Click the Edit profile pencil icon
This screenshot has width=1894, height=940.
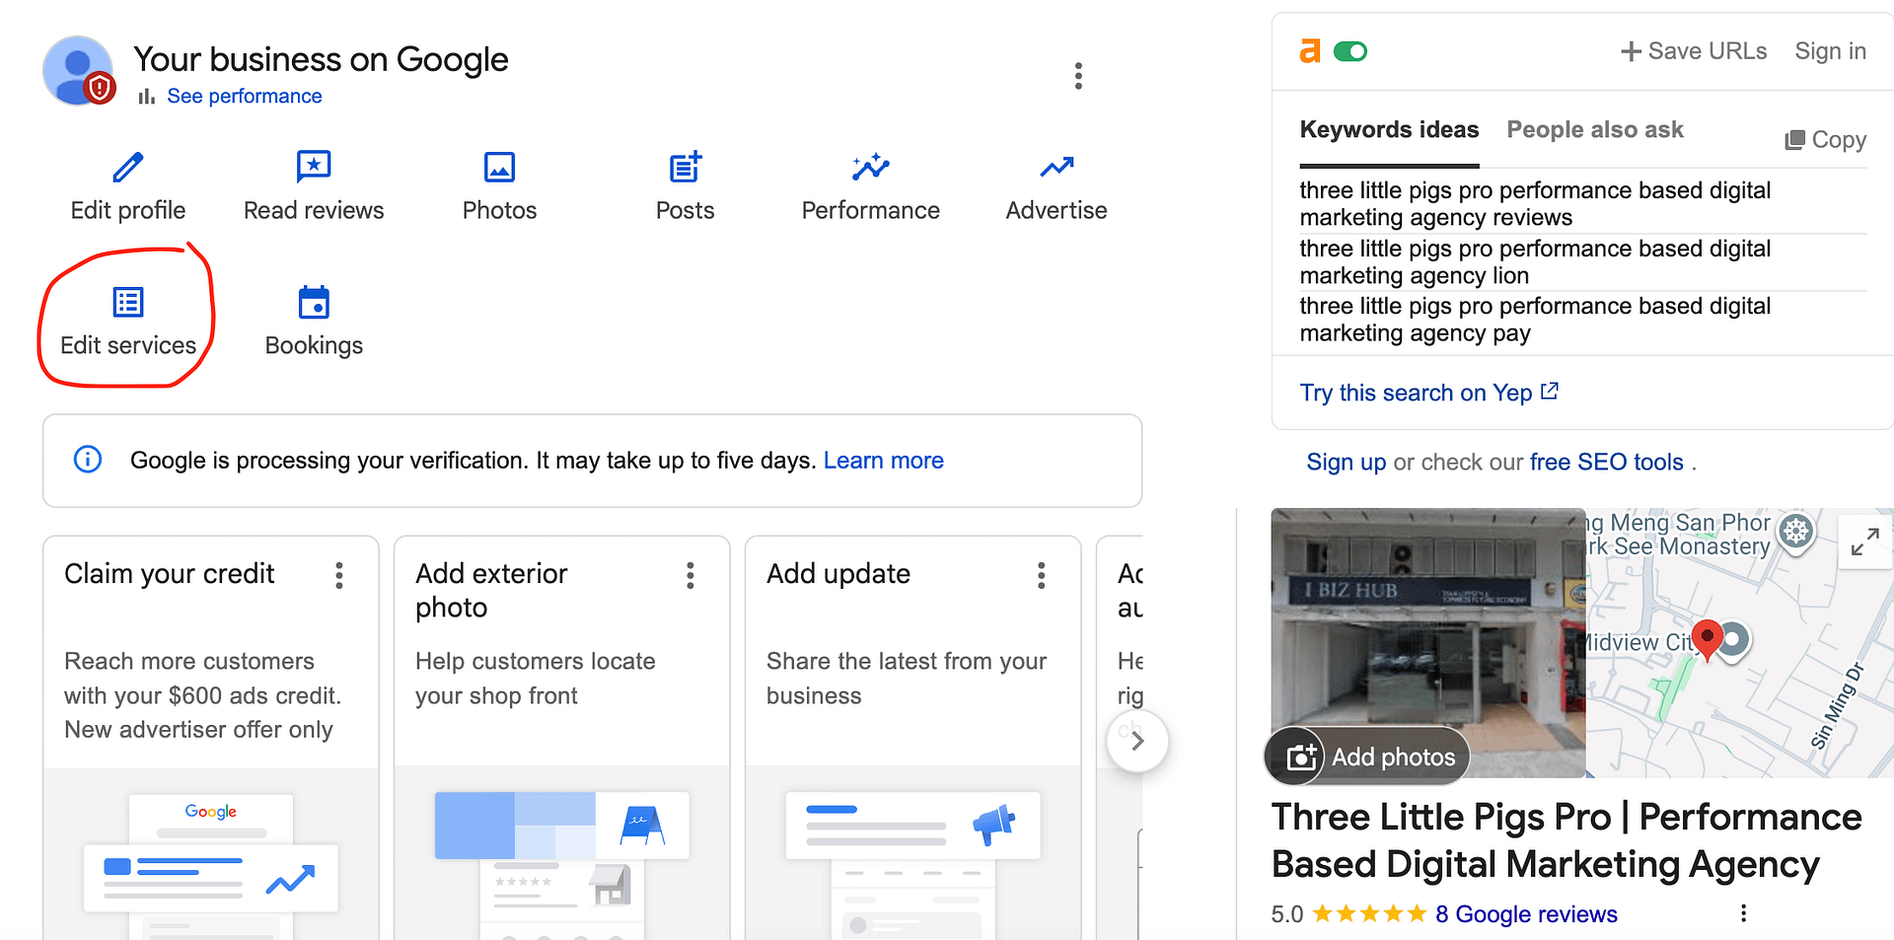pos(128,168)
